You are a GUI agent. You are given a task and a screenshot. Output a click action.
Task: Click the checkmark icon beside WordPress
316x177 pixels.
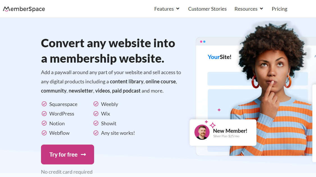click(x=44, y=114)
